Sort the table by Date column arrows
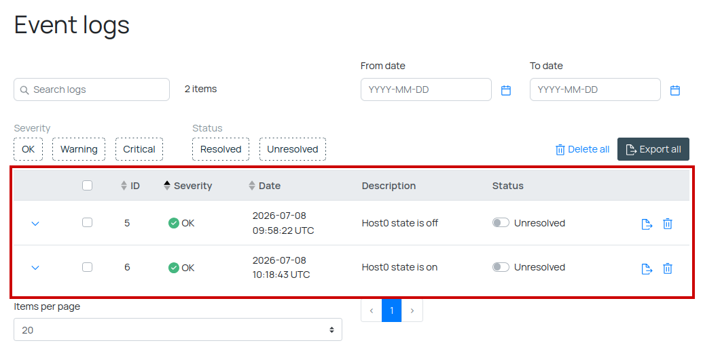Image resolution: width=703 pixels, height=362 pixels. tap(252, 186)
